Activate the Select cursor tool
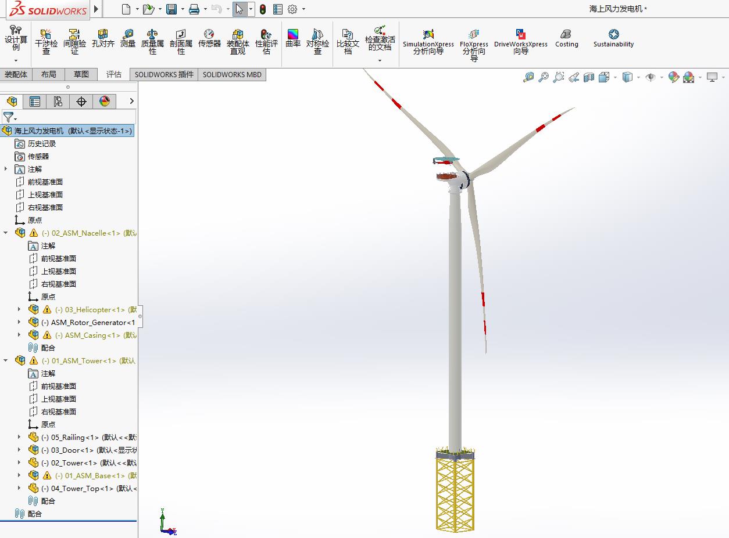The height and width of the screenshot is (538, 729). click(239, 9)
